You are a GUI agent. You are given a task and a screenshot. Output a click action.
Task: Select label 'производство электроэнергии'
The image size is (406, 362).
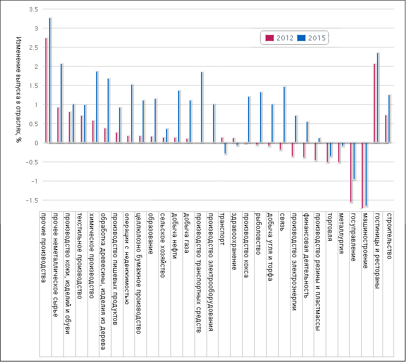tap(294, 262)
